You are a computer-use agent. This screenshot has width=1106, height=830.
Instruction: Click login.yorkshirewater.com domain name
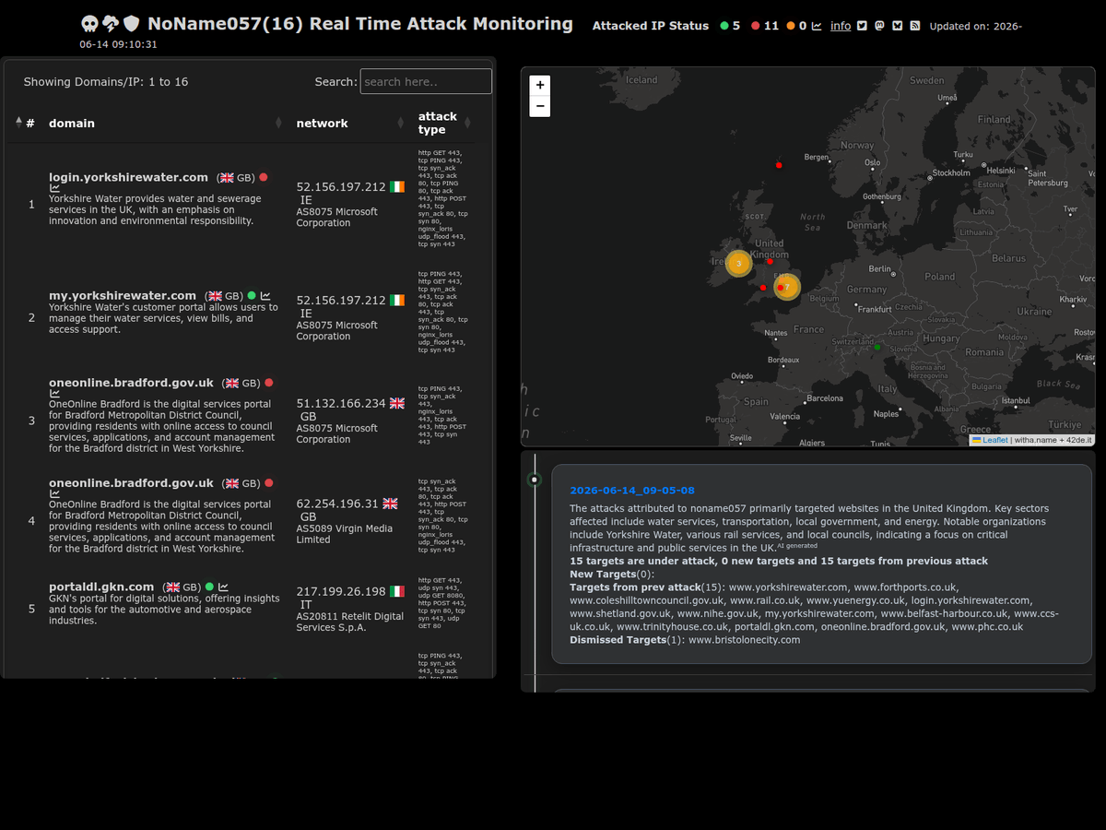(128, 177)
